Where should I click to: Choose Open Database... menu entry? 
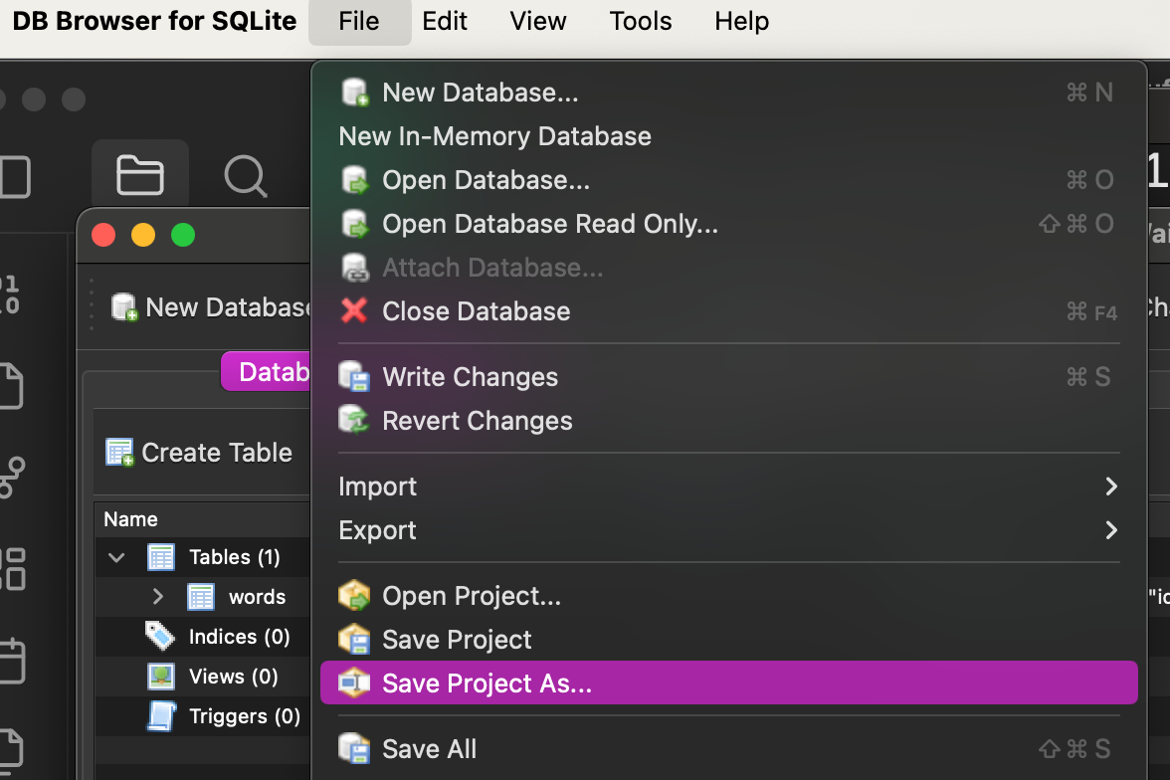[x=729, y=180]
